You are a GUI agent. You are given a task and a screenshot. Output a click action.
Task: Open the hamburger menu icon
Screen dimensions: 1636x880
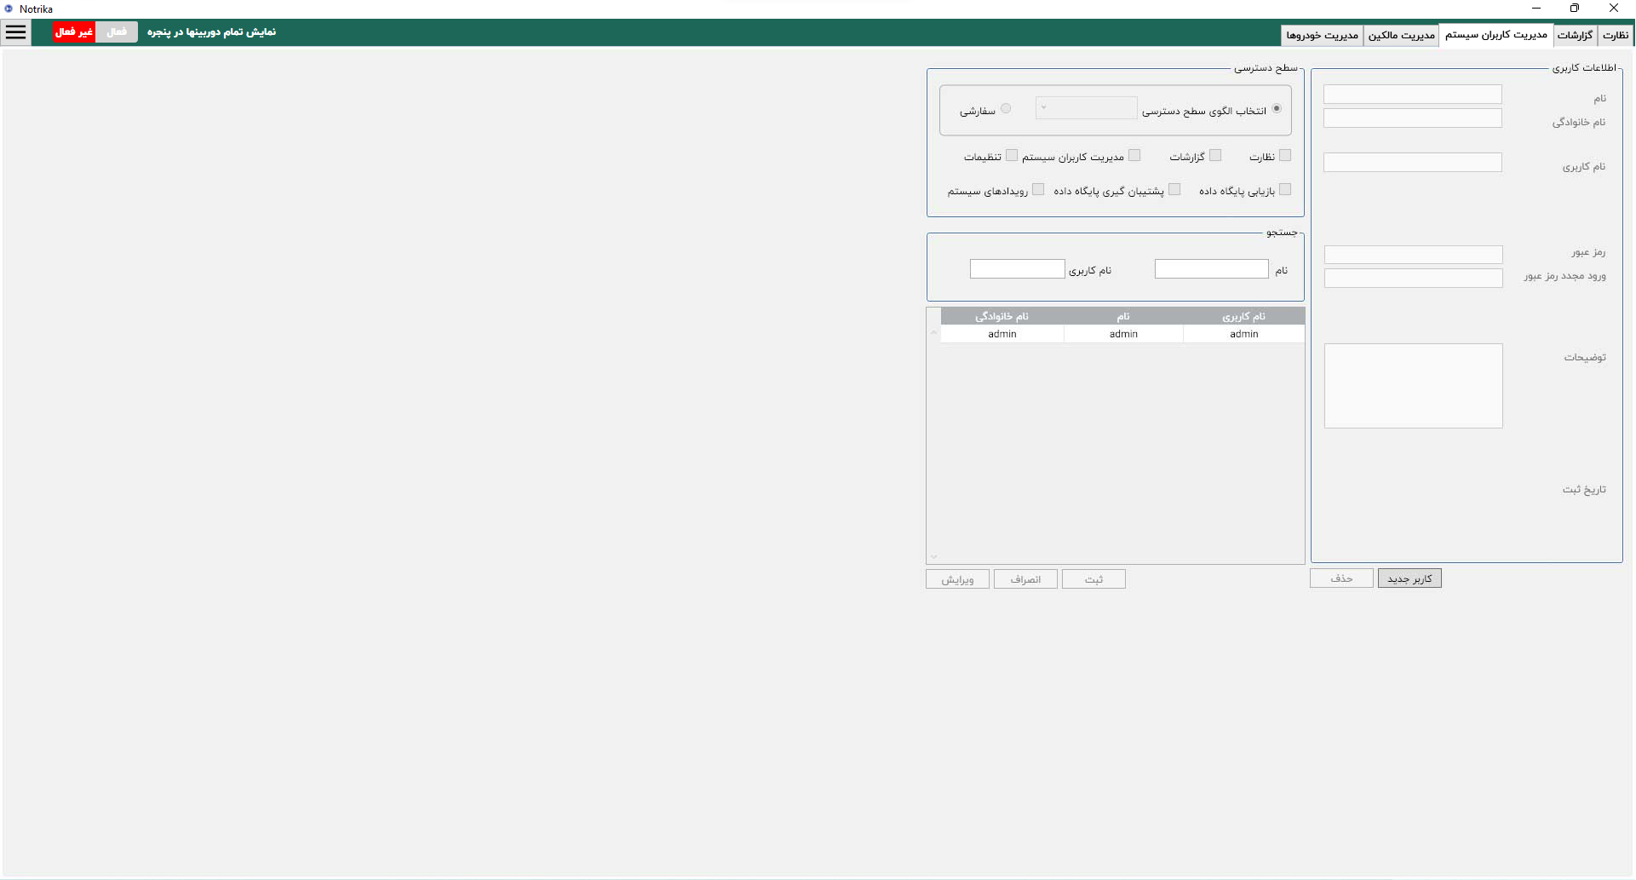click(16, 32)
